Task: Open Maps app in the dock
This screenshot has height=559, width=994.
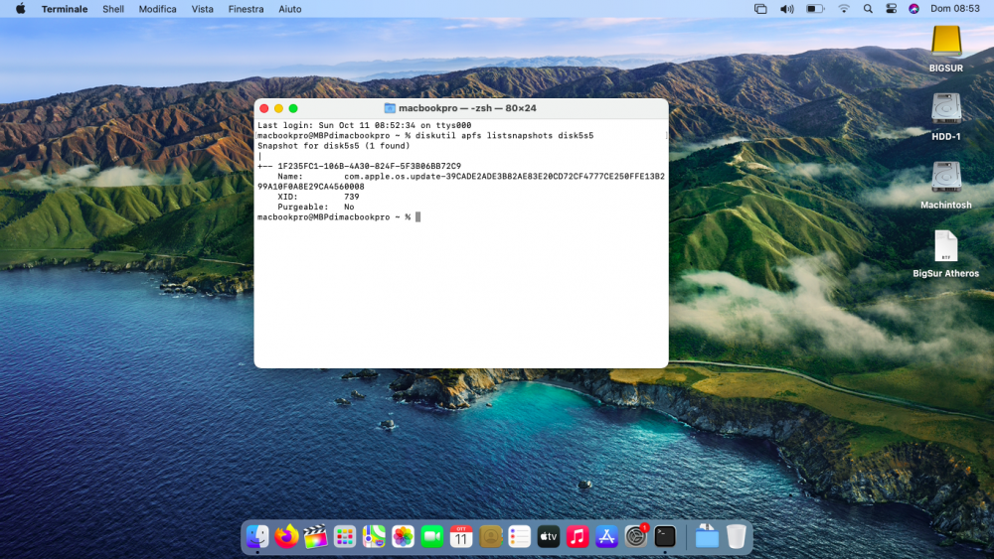Action: click(374, 537)
